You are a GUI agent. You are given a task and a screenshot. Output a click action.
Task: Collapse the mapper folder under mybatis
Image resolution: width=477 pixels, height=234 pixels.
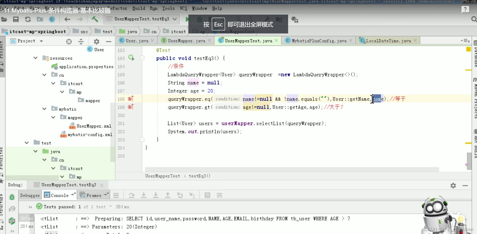53,118
